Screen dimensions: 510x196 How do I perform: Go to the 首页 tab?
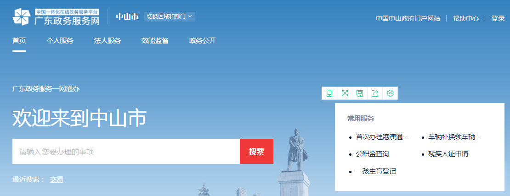click(19, 41)
